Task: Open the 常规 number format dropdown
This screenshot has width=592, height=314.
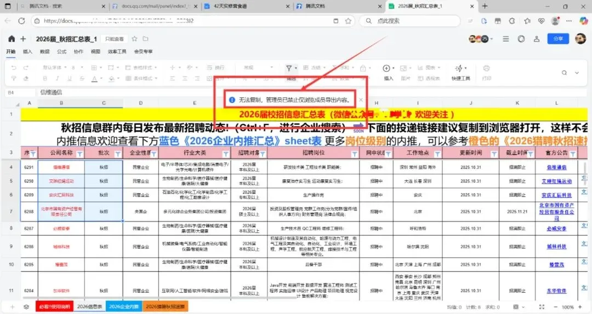Action: coord(258,68)
